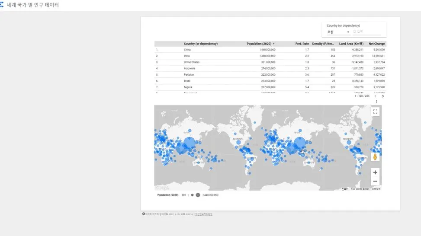The width and height of the screenshot is (421, 236).
Task: Click Brazil land area 8,358,140
Action: tap(358, 81)
